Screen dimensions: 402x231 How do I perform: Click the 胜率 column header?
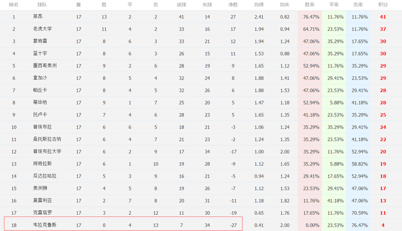tap(309, 4)
